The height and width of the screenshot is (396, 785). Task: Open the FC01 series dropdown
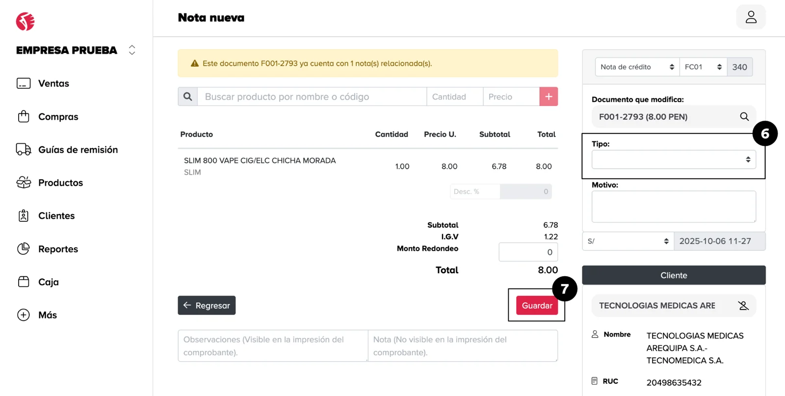tap(703, 67)
